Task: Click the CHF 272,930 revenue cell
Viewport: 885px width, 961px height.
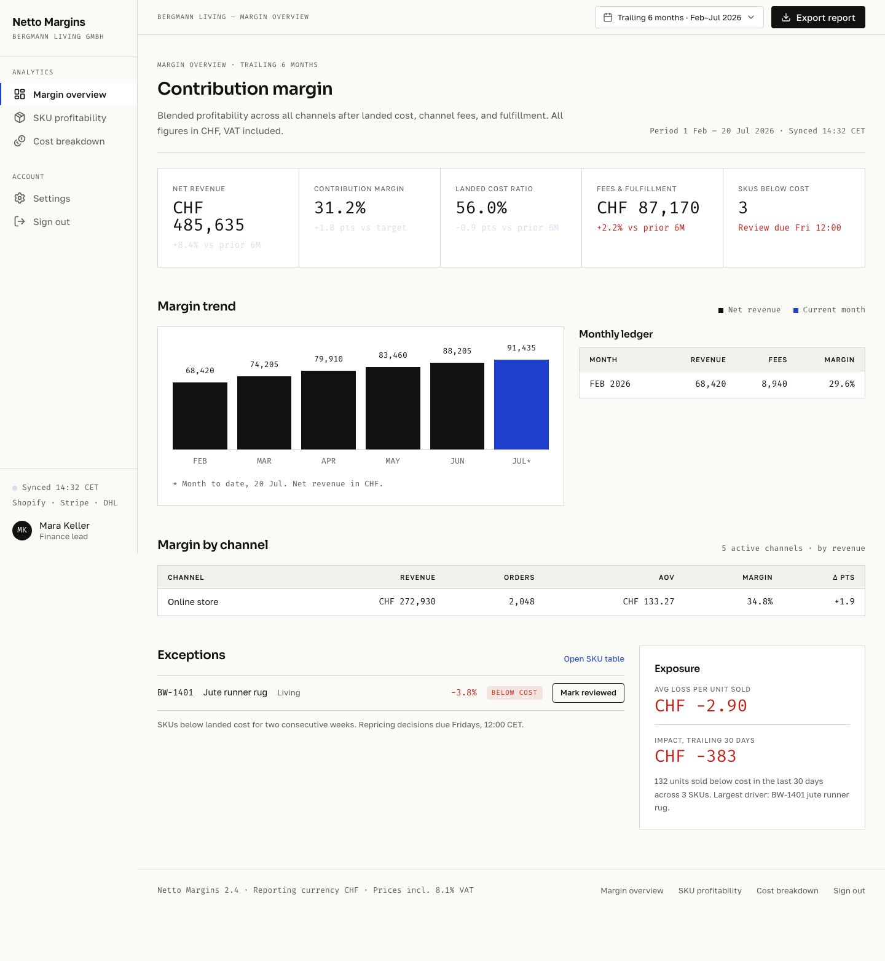Action: 407,601
